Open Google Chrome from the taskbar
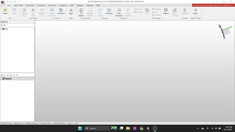The height and width of the screenshot is (132, 235). (x=141, y=128)
